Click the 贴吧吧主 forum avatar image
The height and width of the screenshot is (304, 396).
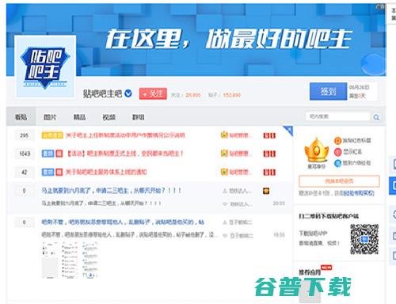[45, 66]
